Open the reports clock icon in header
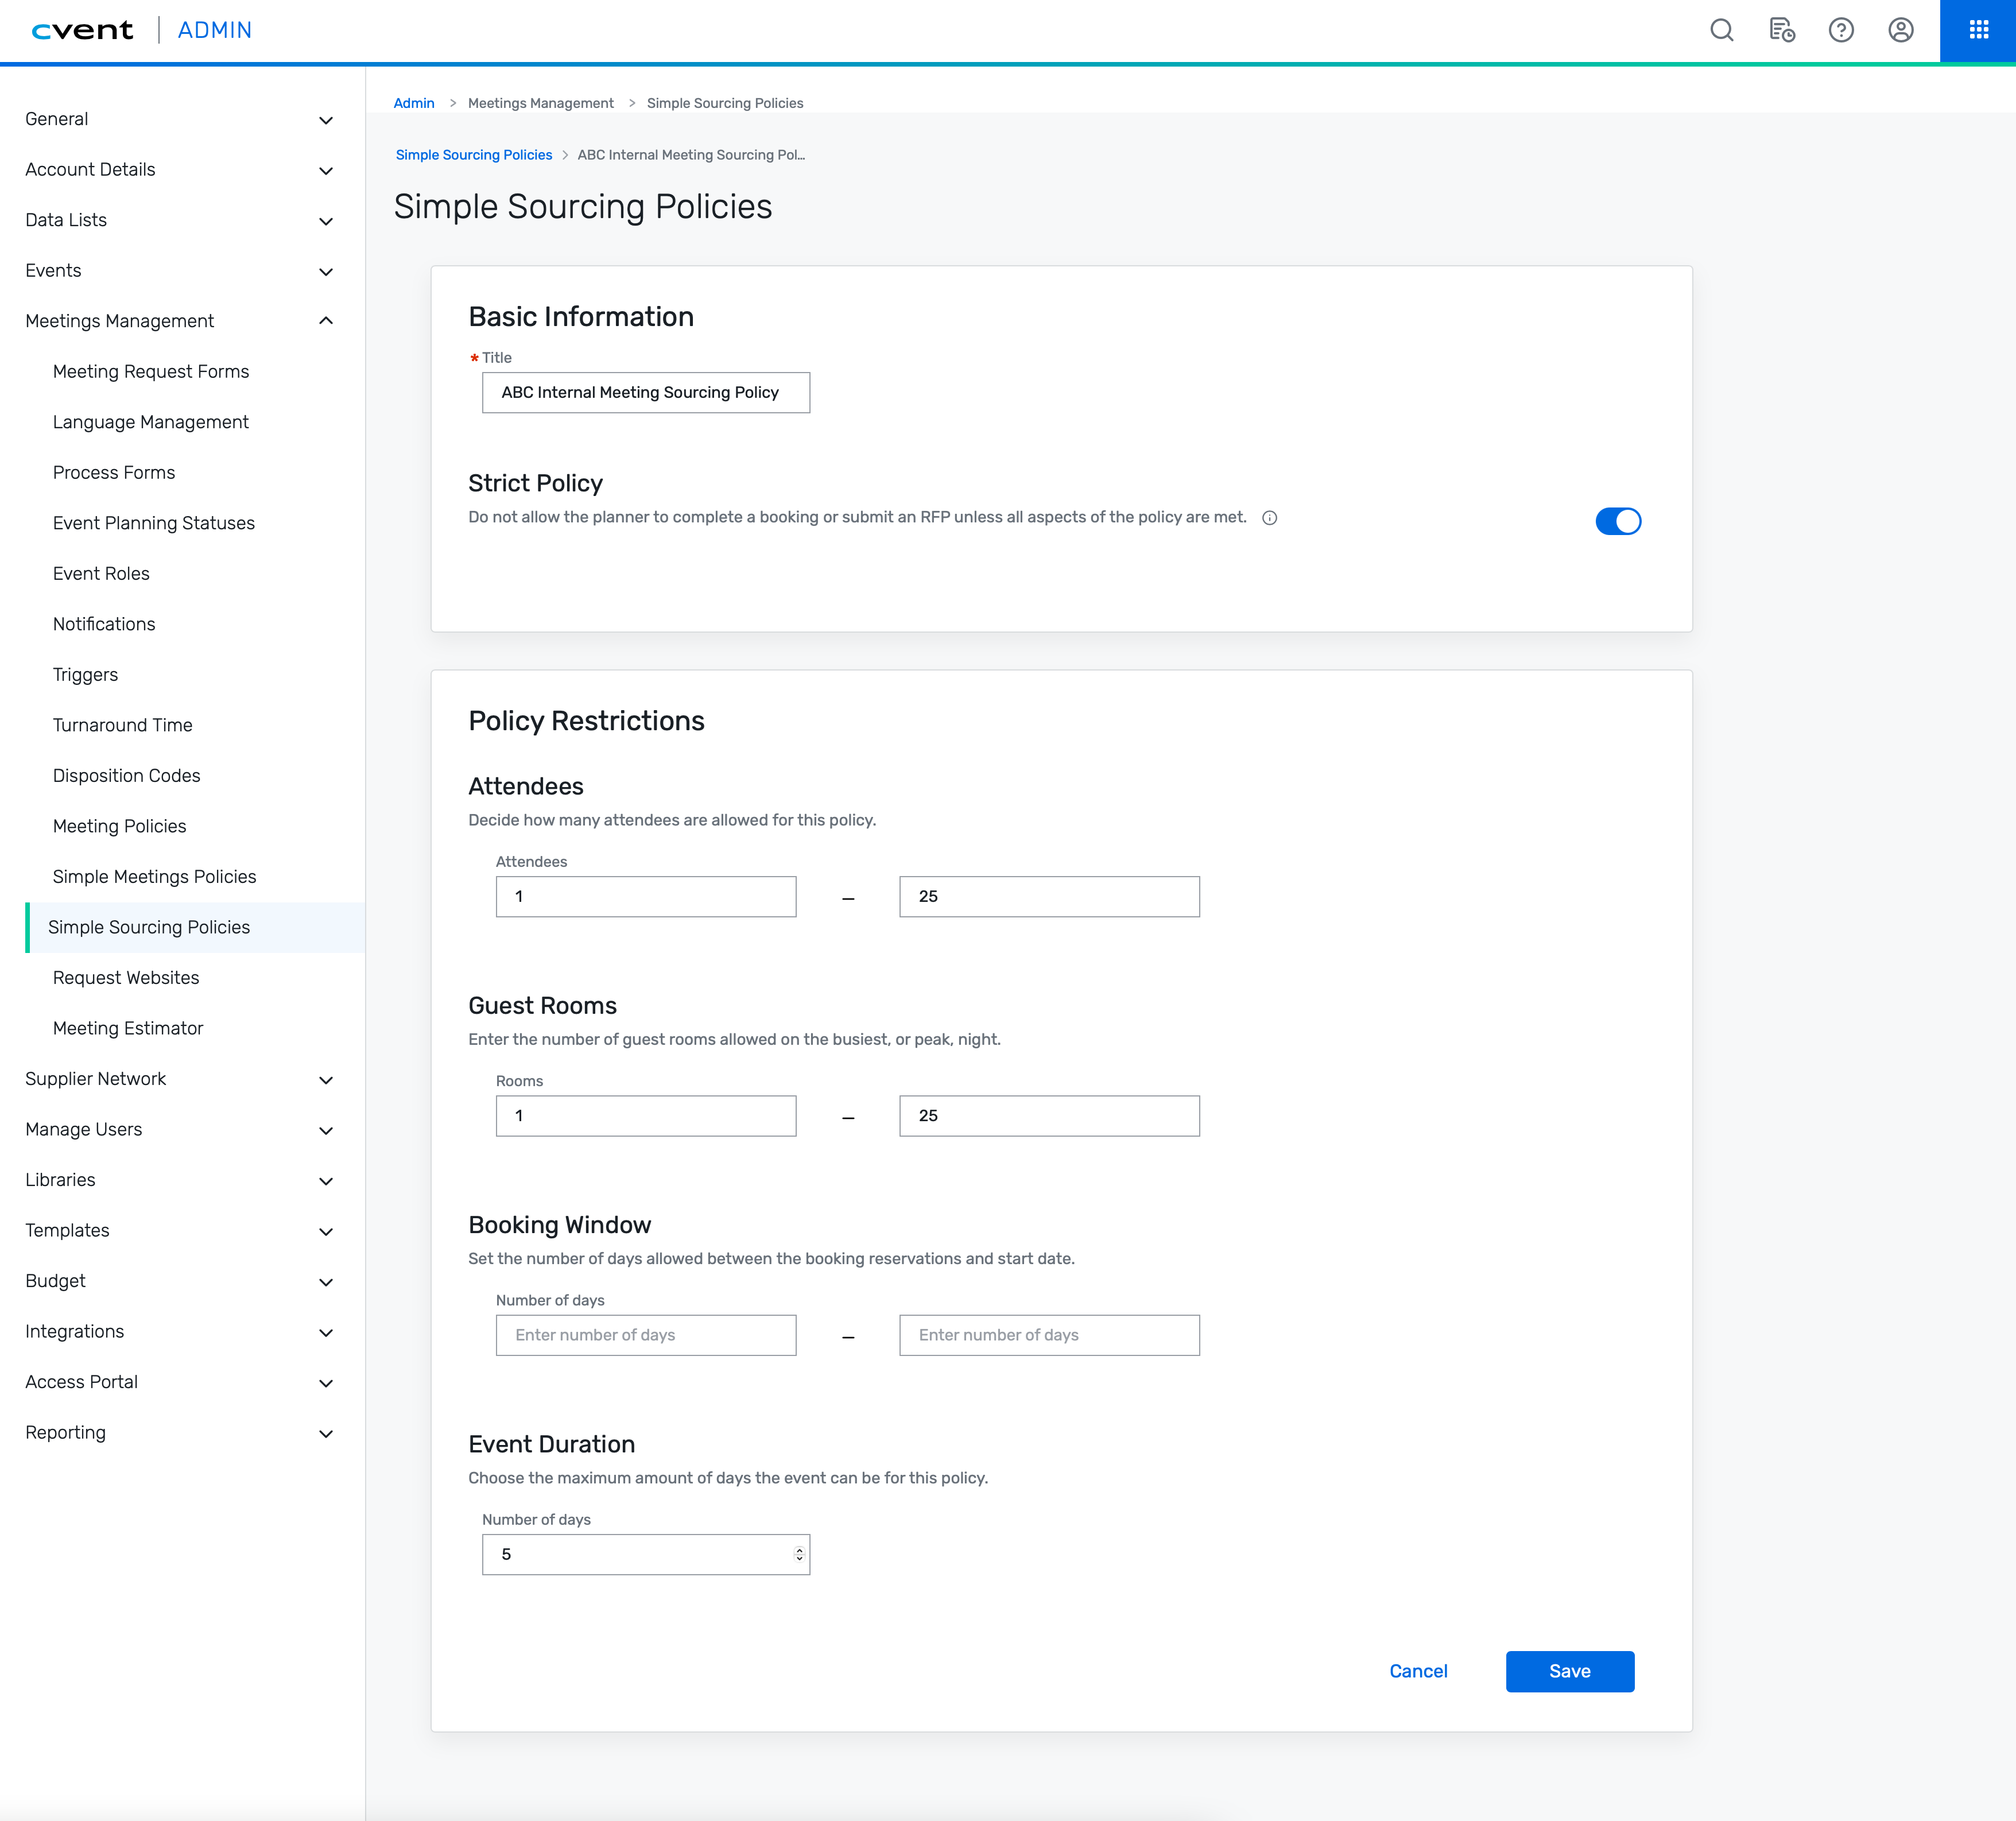The height and width of the screenshot is (1821, 2016). (x=1781, y=30)
